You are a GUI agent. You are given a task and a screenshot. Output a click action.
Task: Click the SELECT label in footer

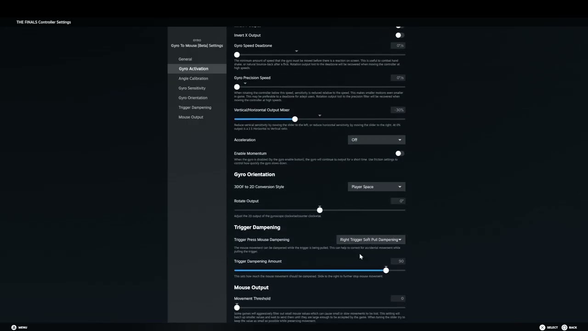(552, 327)
